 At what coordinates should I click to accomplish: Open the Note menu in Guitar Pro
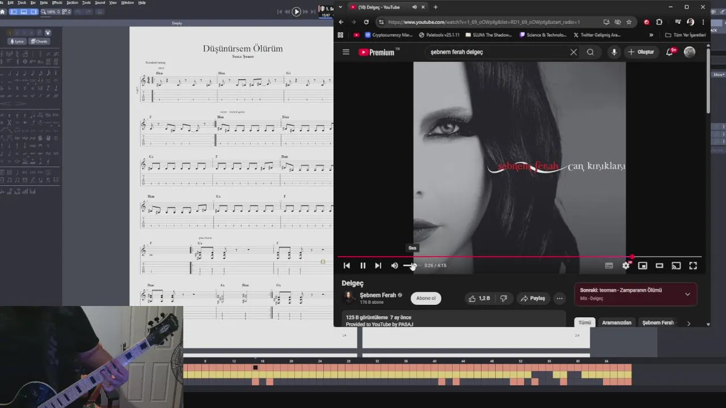coord(44,3)
